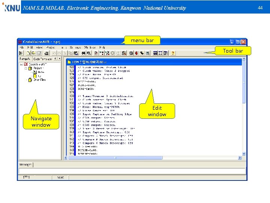Tile windows horizontally from the toolbar
270x203 pixels.
pos(155,53)
